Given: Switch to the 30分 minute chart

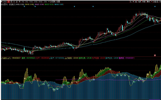Looking at the screenshot, I should point(36,2).
